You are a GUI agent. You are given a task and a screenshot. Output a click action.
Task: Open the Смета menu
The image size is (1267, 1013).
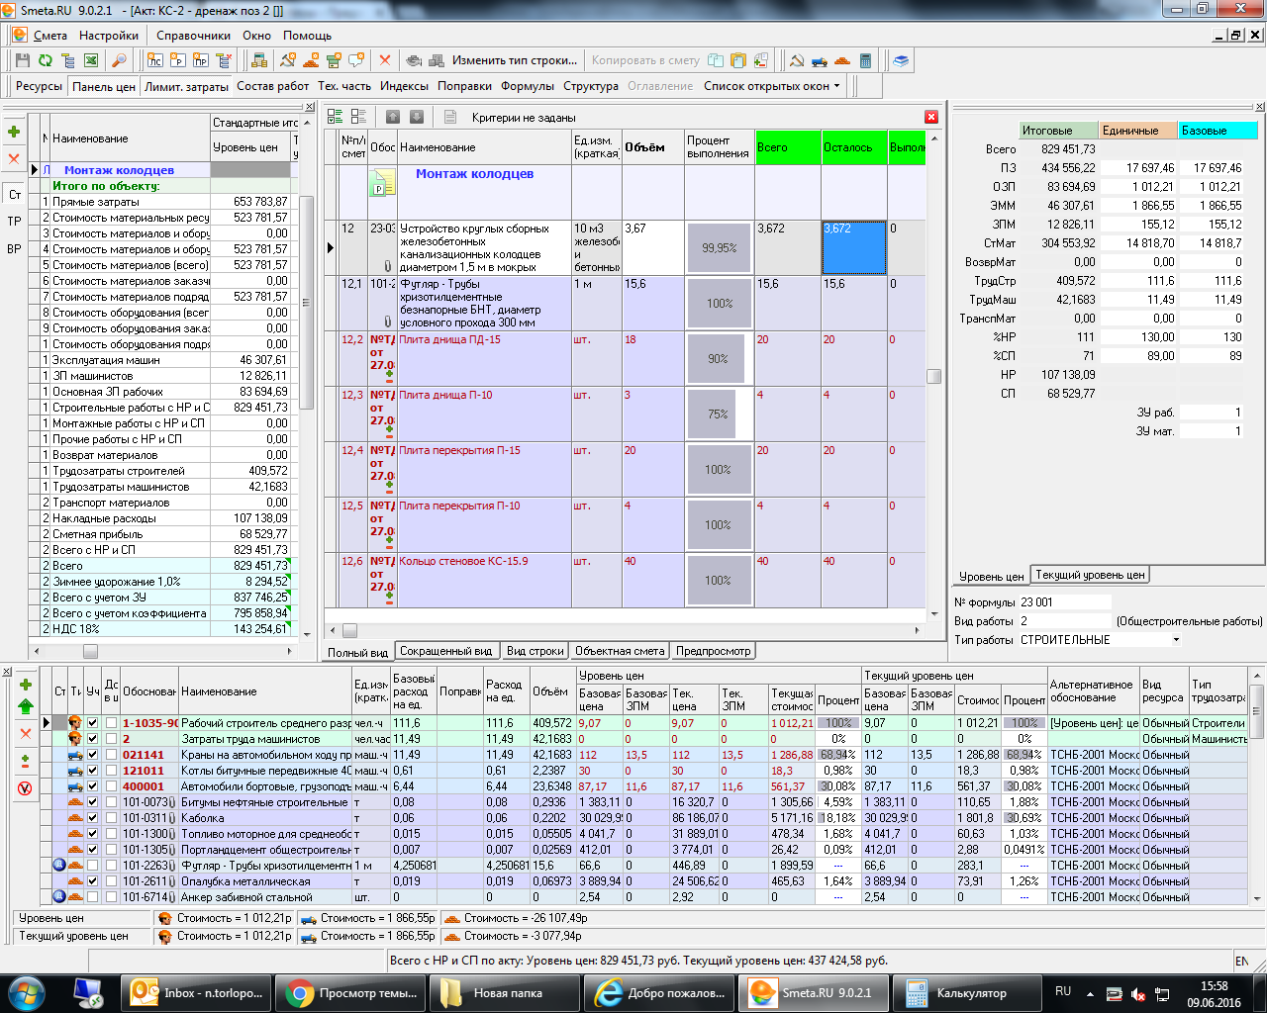tap(49, 36)
